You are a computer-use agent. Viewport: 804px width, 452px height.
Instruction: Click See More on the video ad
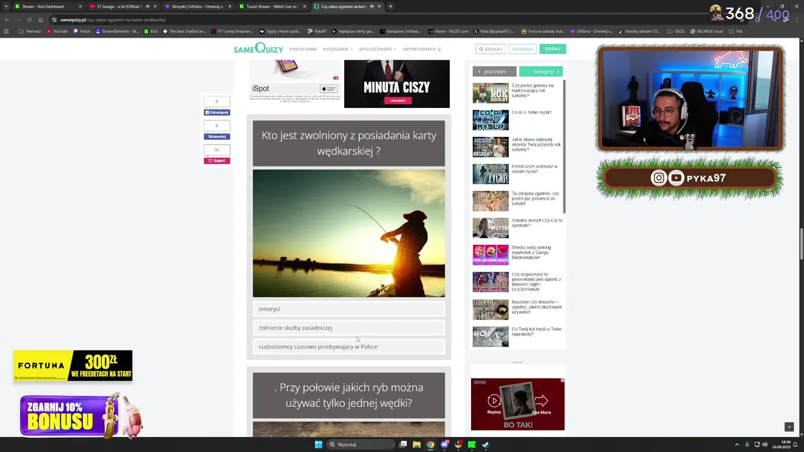point(541,405)
